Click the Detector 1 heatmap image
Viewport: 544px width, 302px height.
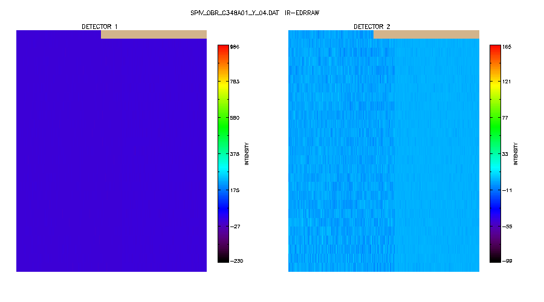pos(111,151)
